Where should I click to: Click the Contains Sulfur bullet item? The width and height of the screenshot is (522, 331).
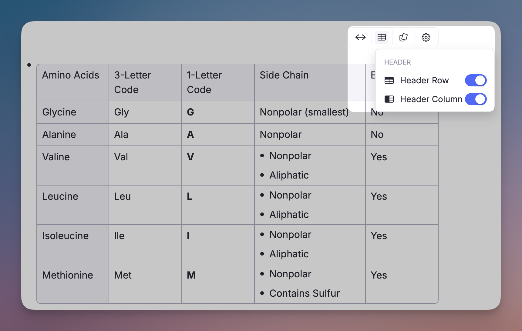(304, 293)
